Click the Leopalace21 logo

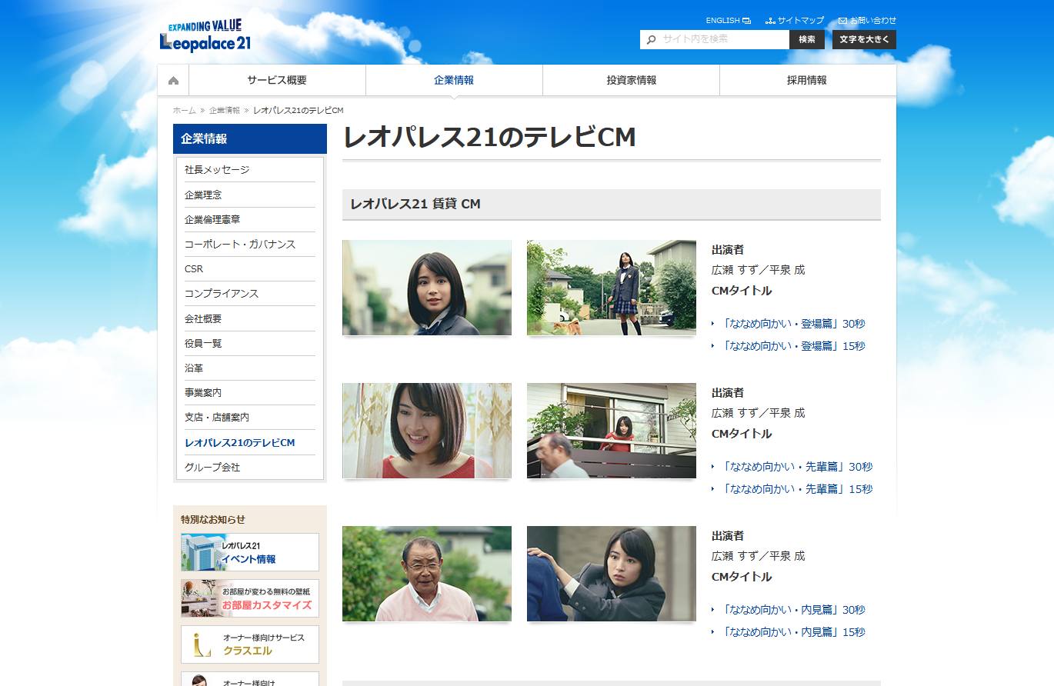(205, 35)
